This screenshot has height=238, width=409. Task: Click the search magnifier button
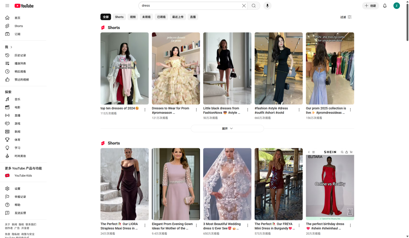click(x=254, y=6)
